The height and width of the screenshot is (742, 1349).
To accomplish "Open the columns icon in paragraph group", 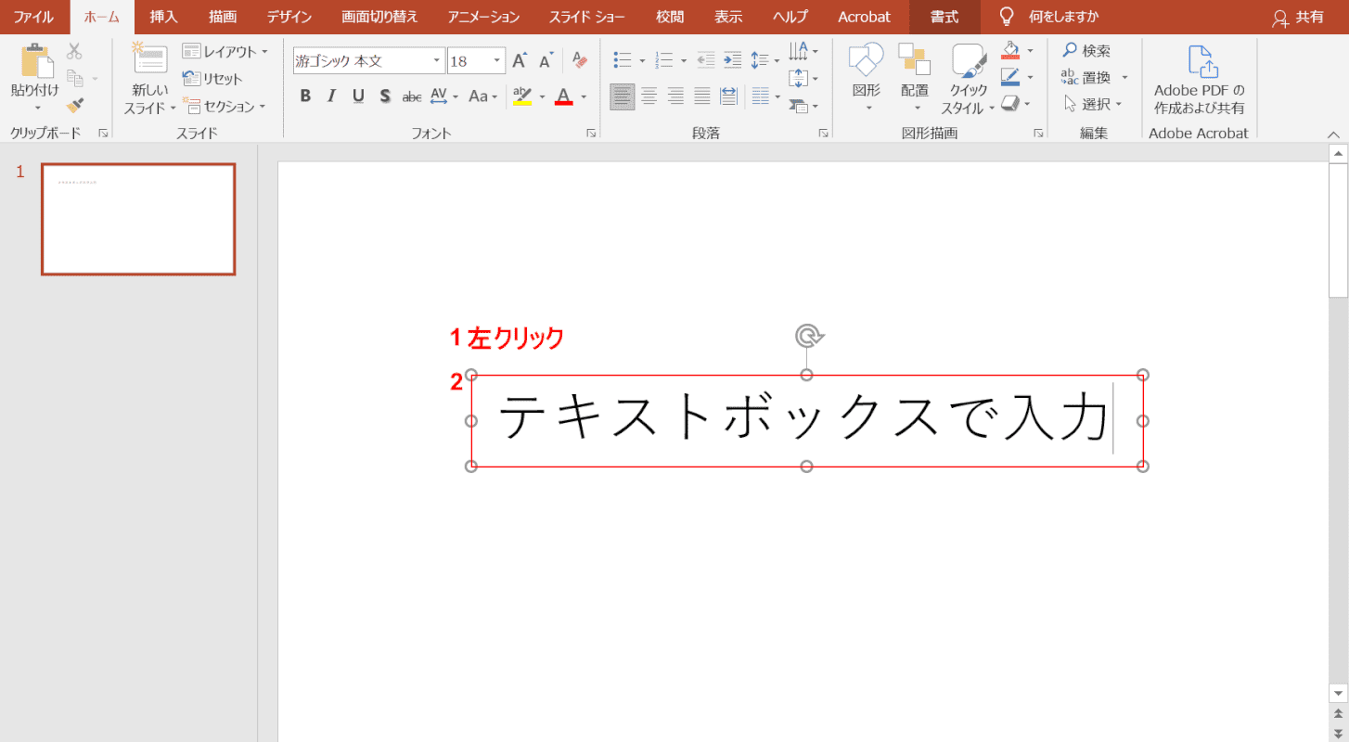I will click(x=761, y=96).
